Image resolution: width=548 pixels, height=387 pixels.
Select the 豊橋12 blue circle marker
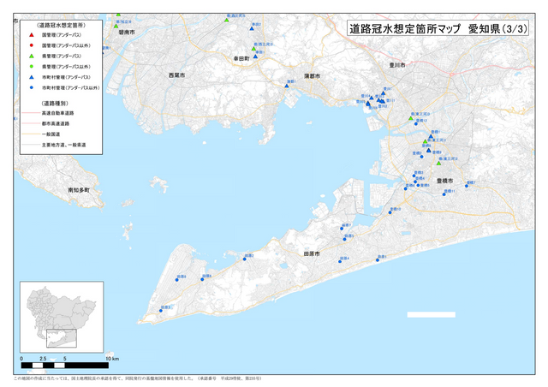coord(416,124)
